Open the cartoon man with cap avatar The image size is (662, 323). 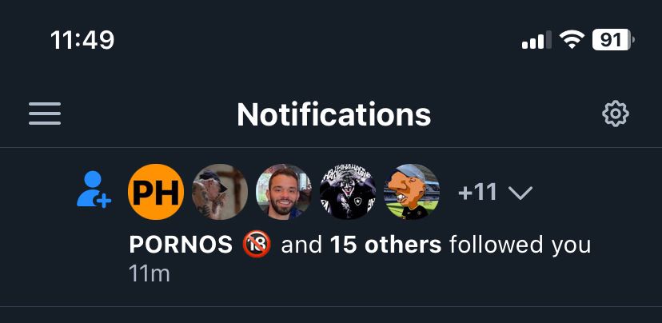tap(412, 192)
